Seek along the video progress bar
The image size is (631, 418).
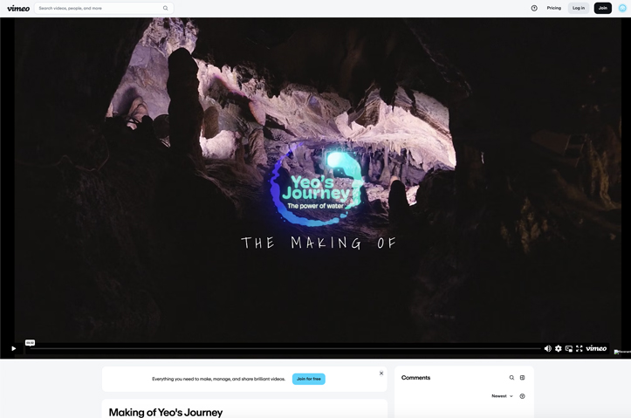[285, 348]
